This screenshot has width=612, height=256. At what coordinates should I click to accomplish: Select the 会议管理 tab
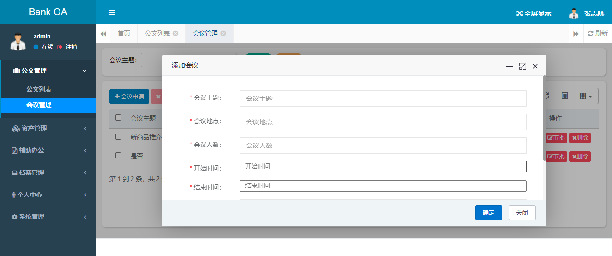[x=205, y=33]
